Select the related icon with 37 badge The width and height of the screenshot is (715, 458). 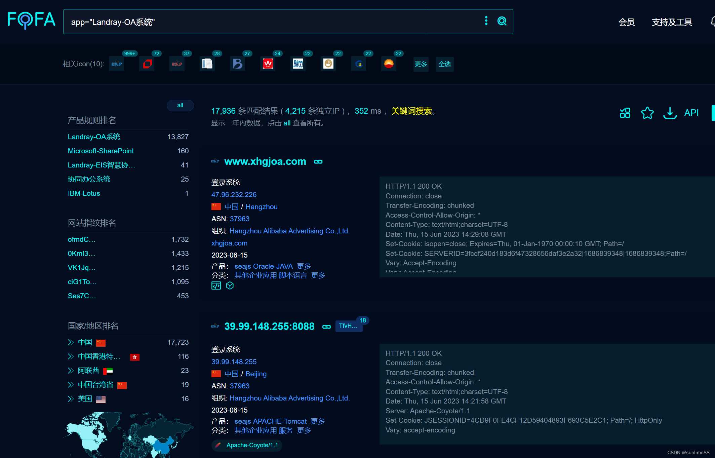click(x=177, y=64)
